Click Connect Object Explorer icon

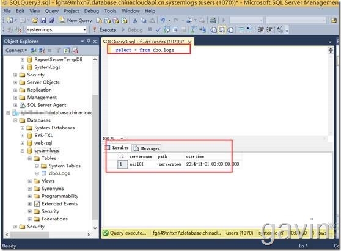coord(33,51)
